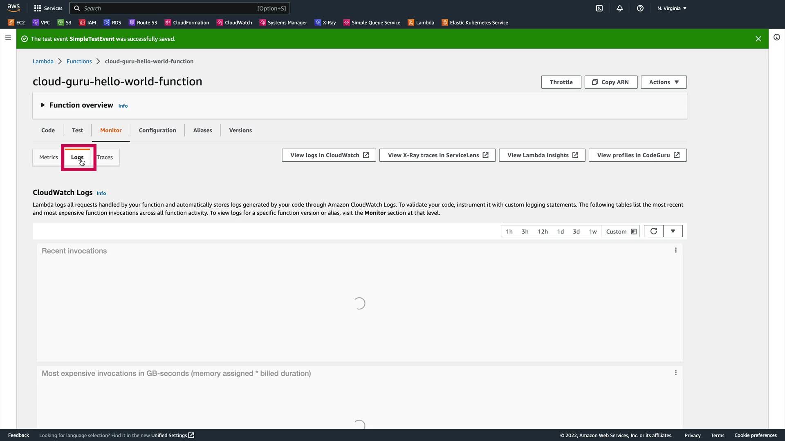Select the 3h time range

(525, 232)
